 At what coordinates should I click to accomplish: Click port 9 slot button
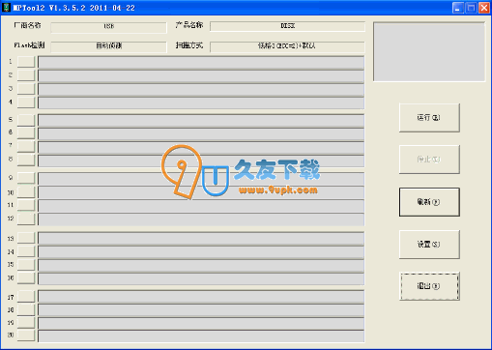(x=26, y=178)
